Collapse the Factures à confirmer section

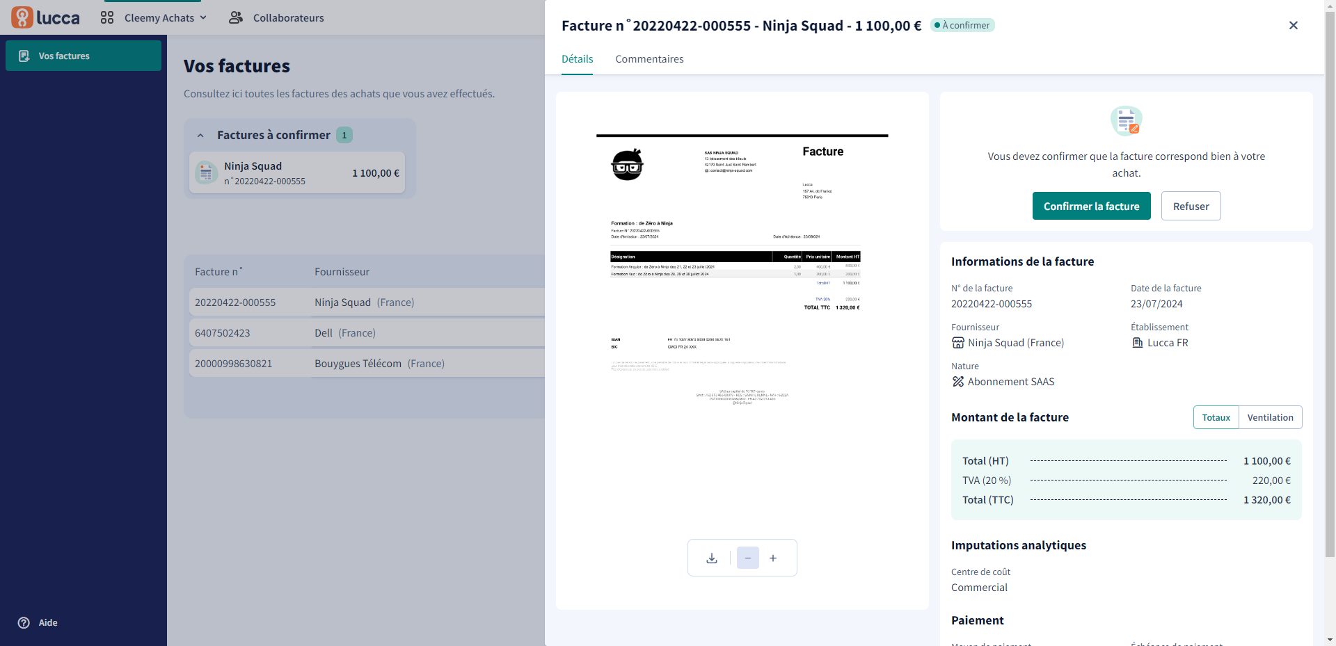coord(200,135)
